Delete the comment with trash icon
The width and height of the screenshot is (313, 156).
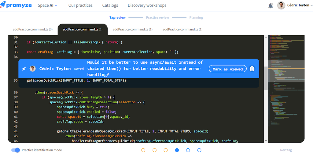point(252,69)
